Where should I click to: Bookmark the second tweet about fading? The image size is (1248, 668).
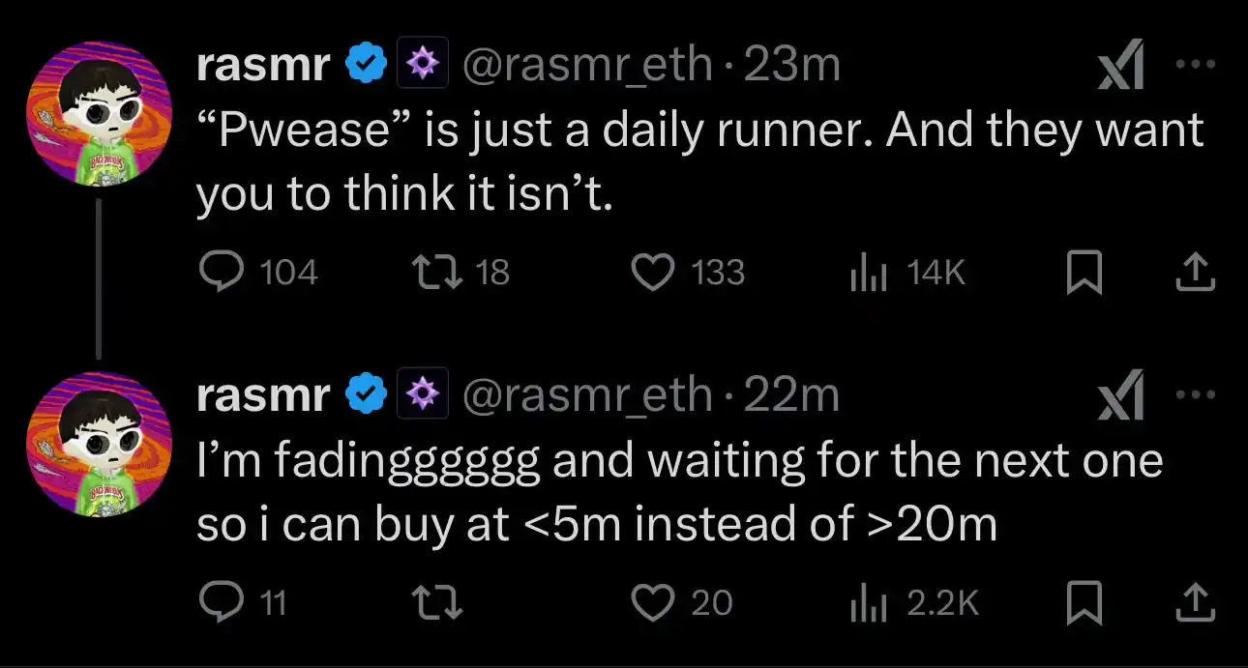(1085, 603)
